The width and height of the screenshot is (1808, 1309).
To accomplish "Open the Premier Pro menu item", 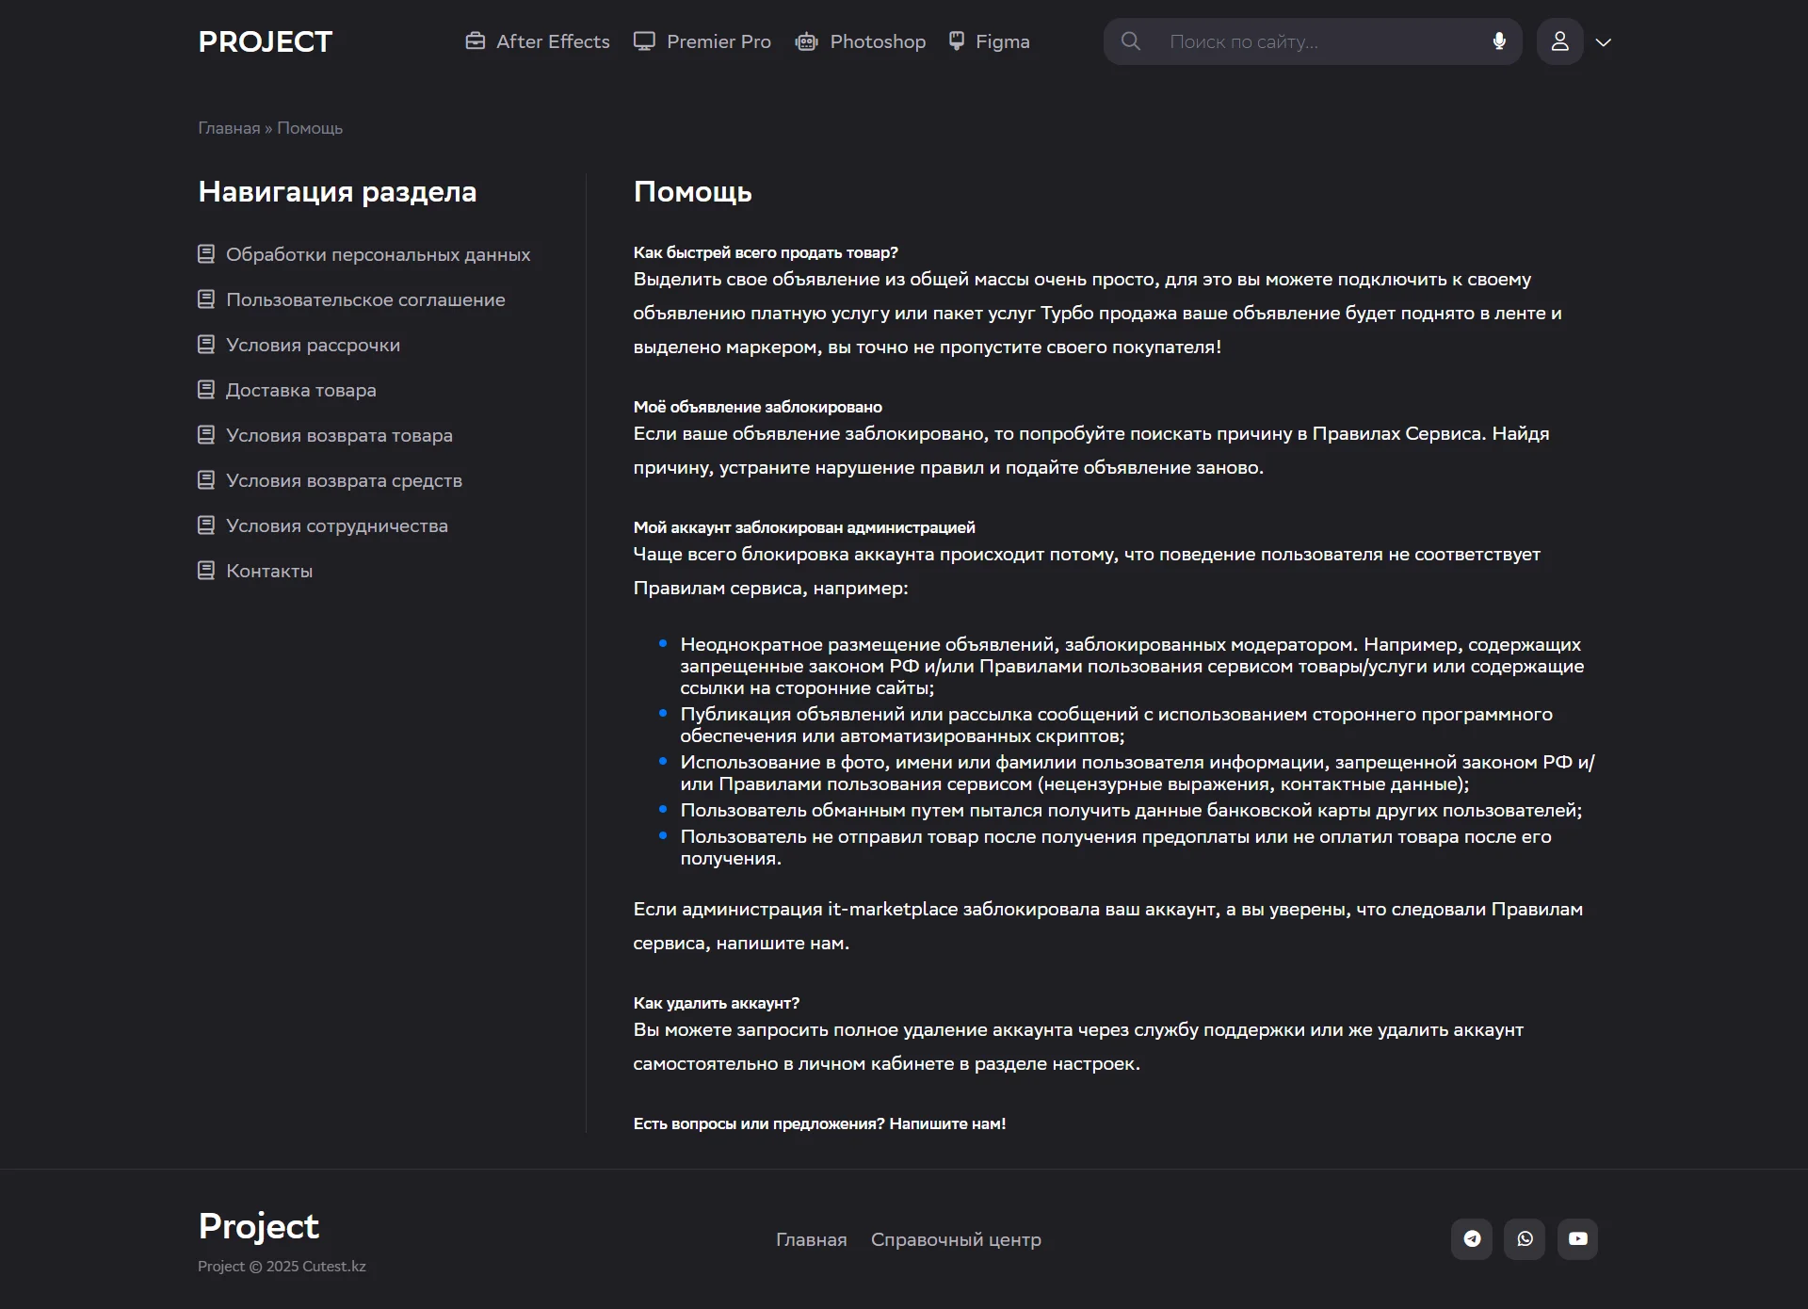I will (x=718, y=41).
